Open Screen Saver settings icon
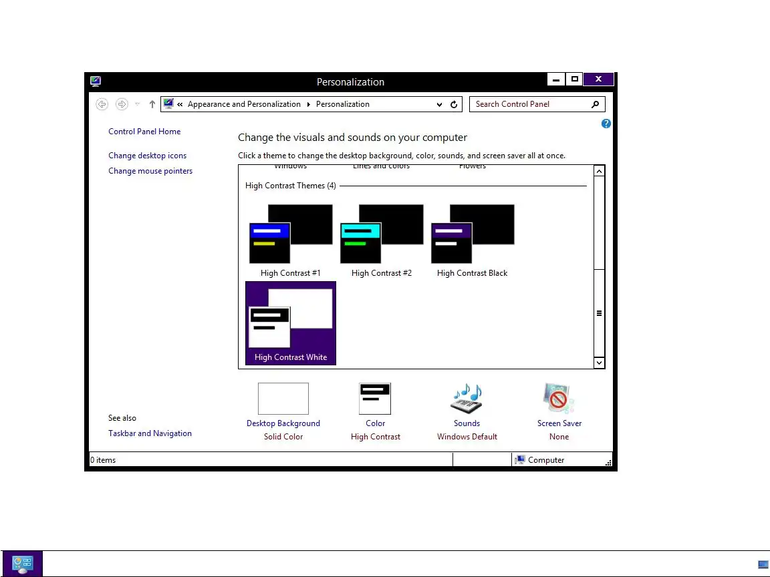Screen dimensions: 770x577 point(559,399)
